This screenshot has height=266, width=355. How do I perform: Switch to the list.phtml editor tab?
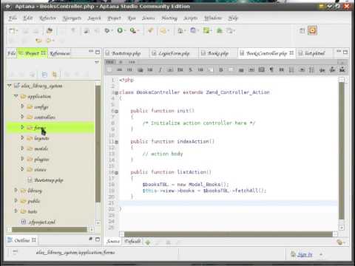[315, 53]
